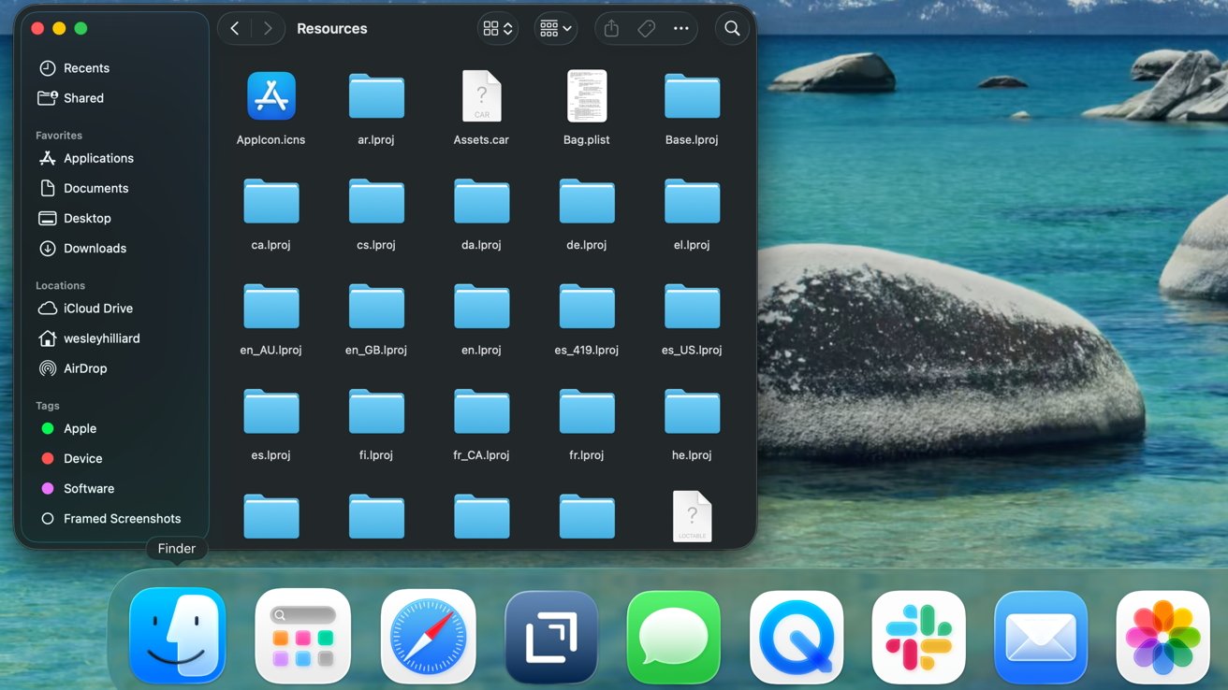1228x690 pixels.
Task: Open the Search magnifier in Finder
Action: [x=732, y=29]
